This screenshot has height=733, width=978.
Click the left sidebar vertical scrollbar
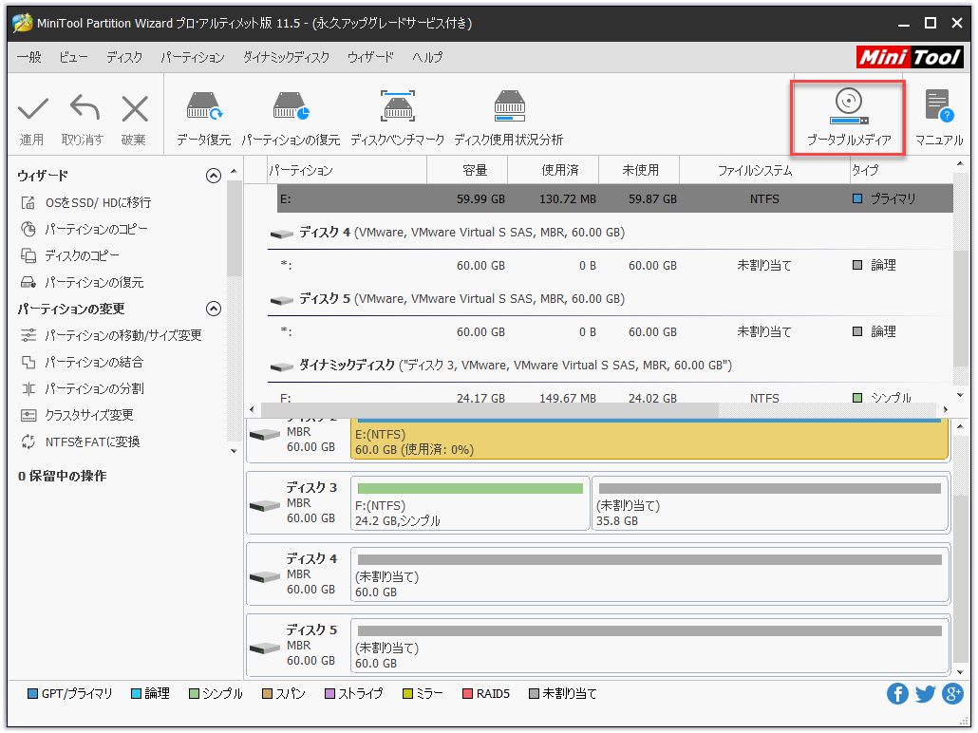(234, 228)
